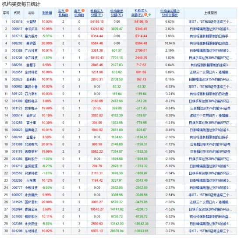Open stock code 301176 link
Viewport: 241px width, 239px height.
click(17, 151)
